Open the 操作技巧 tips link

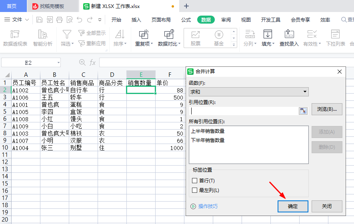[x=204, y=206]
